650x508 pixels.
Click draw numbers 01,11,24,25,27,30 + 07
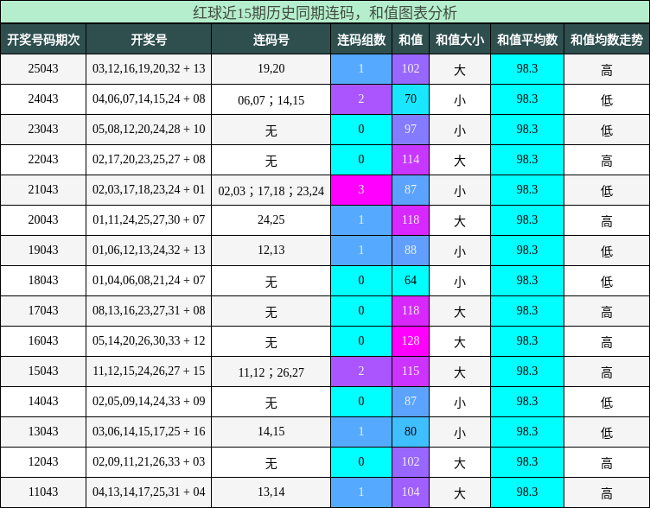coord(149,219)
